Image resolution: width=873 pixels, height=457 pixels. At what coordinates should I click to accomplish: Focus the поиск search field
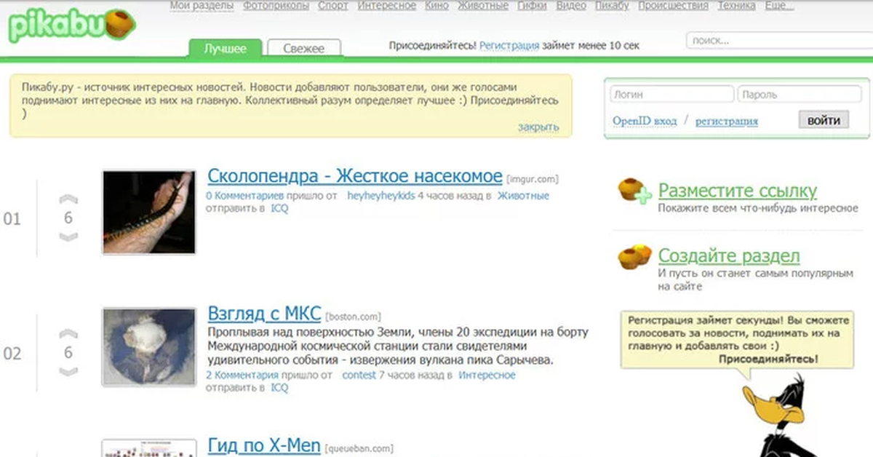[779, 41]
